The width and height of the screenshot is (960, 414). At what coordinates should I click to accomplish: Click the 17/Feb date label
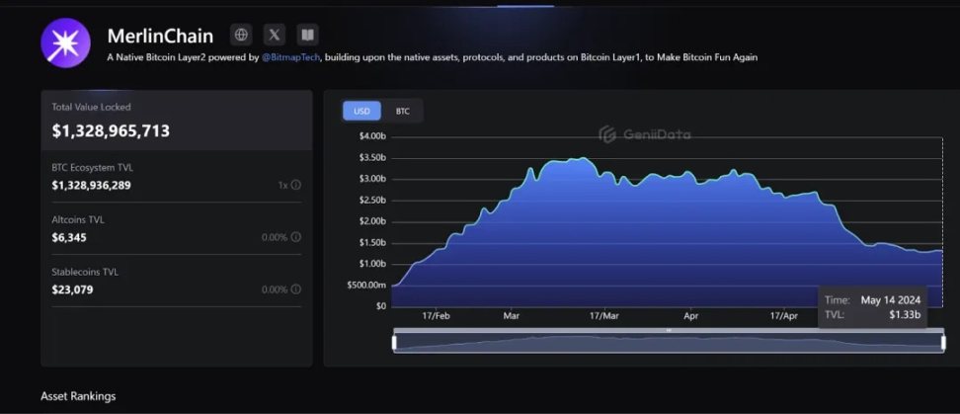pos(436,316)
